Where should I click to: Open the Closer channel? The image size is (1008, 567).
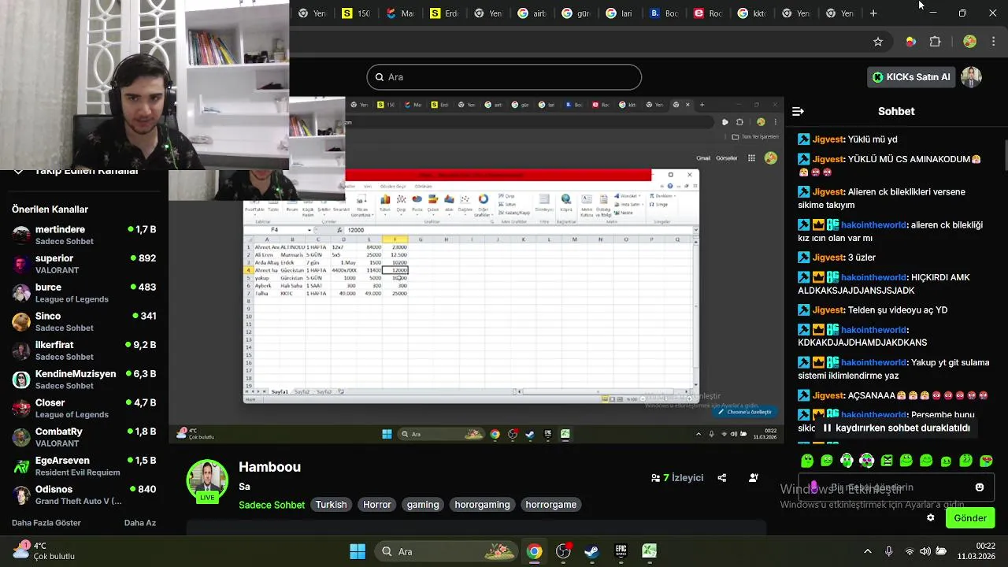point(84,408)
